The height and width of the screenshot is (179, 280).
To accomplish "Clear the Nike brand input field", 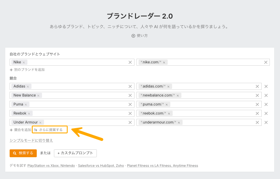I will [x=130, y=62].
